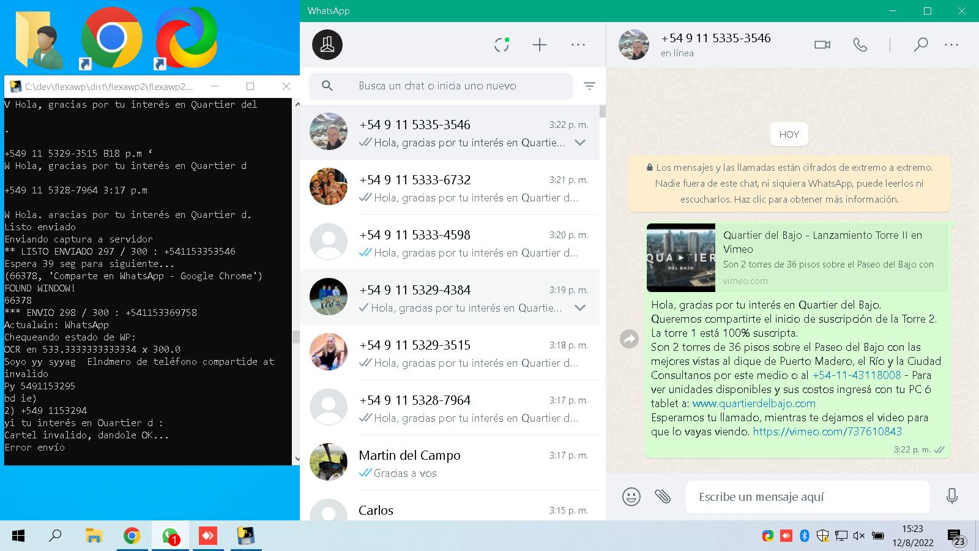Open your WhatsApp profile avatar
Image resolution: width=979 pixels, height=551 pixels.
[x=327, y=45]
